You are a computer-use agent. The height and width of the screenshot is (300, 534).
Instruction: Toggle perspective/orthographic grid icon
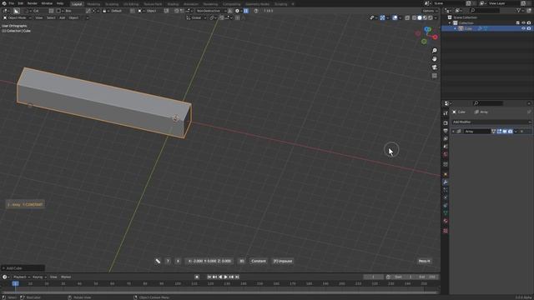point(435,76)
